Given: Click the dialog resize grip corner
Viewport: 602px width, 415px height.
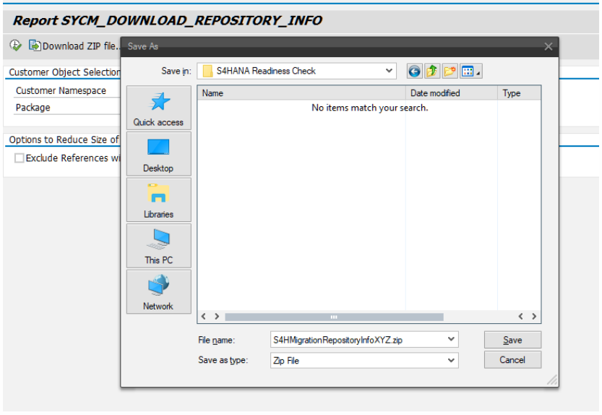Looking at the screenshot, I should tap(551, 380).
